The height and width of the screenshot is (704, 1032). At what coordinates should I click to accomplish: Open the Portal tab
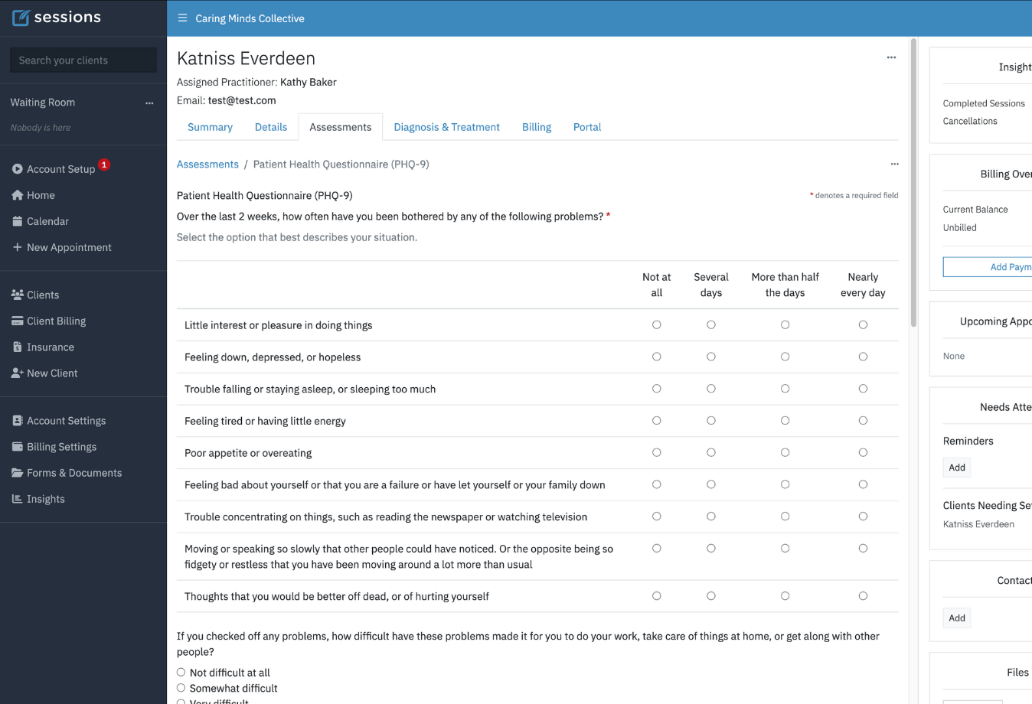(x=587, y=127)
